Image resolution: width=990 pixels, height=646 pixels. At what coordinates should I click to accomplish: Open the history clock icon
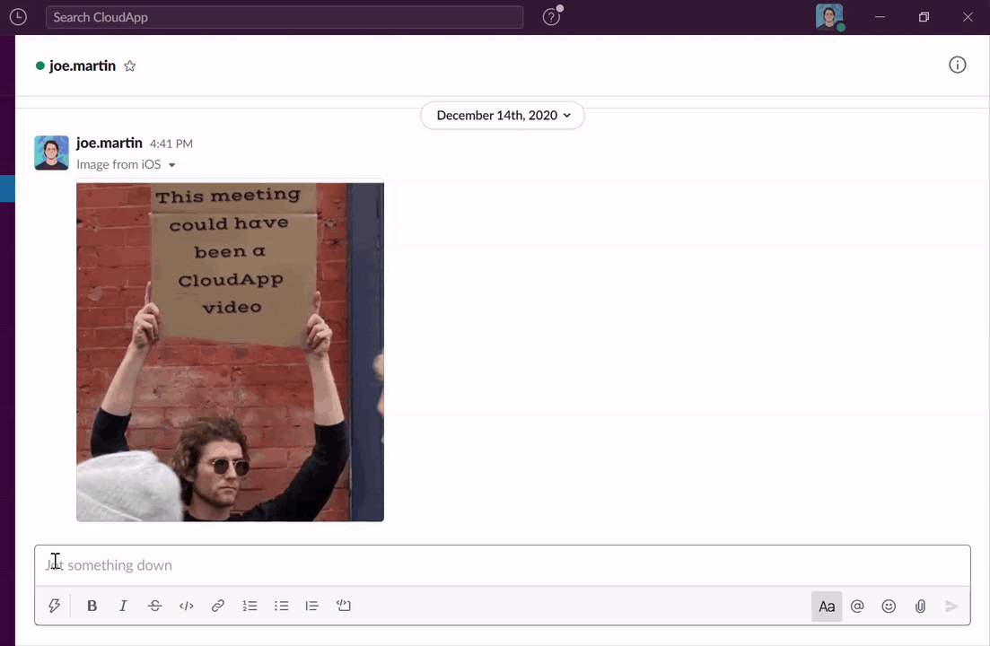pos(18,17)
